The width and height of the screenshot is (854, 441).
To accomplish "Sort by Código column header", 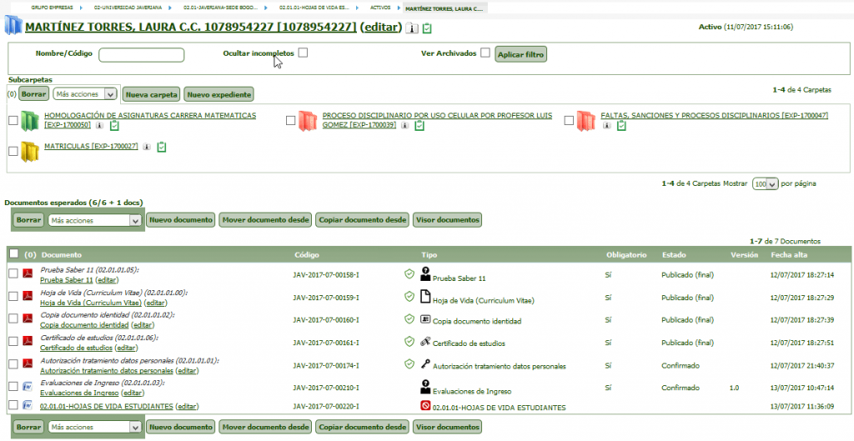I will pos(307,255).
